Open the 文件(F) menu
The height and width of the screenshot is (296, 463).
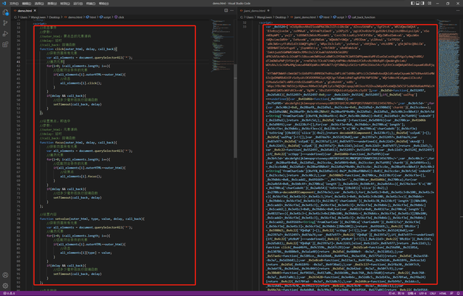click(x=14, y=4)
